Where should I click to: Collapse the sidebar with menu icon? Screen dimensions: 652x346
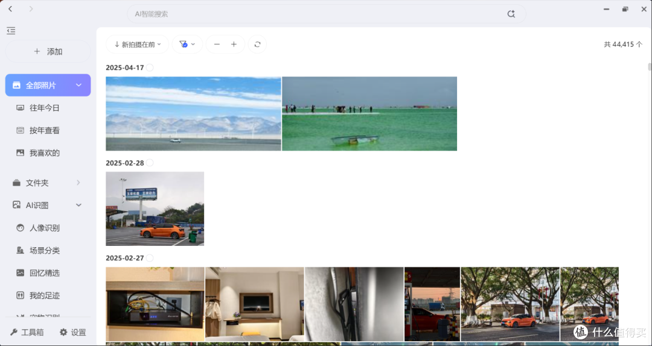pos(11,30)
